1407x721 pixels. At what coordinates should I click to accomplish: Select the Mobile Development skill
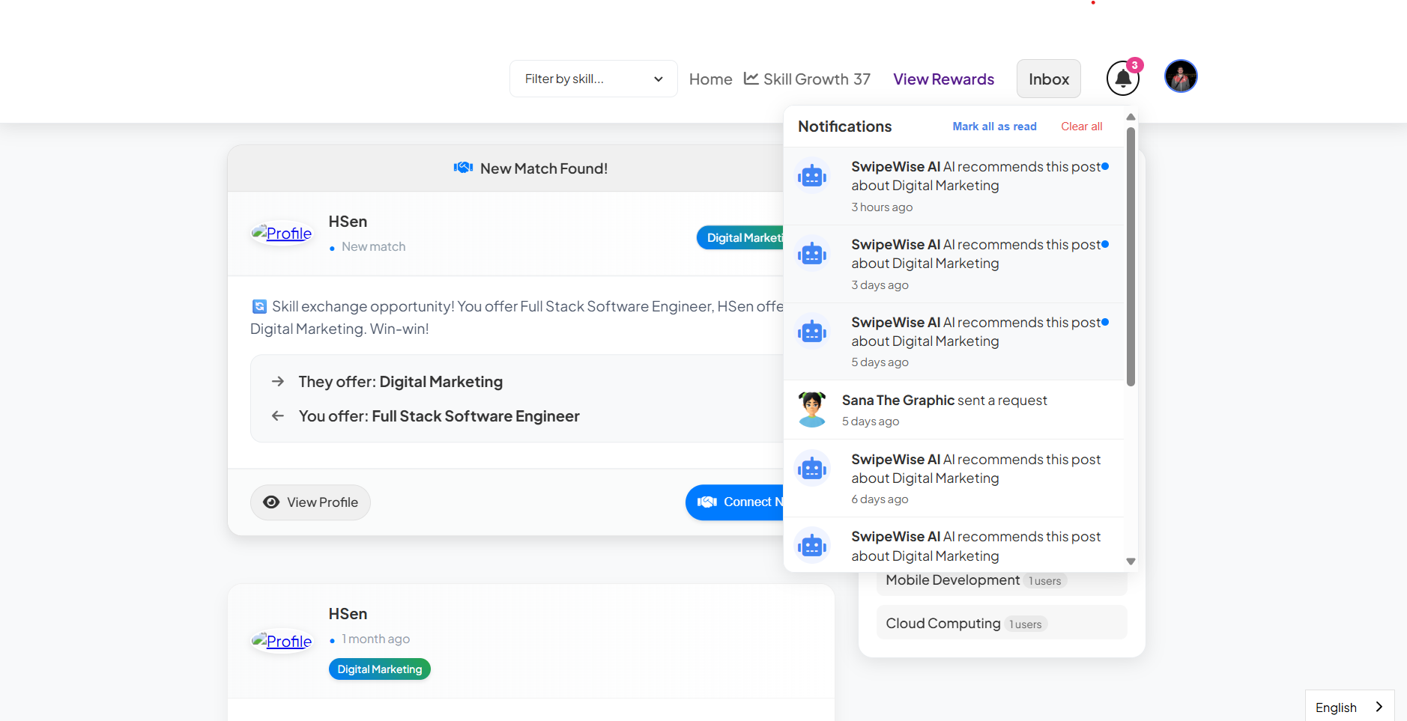(1002, 580)
